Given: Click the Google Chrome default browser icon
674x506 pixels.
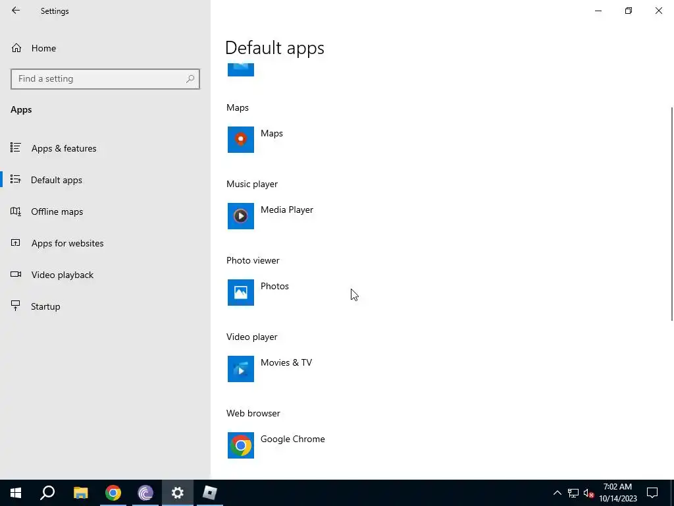Looking at the screenshot, I should pos(241,445).
